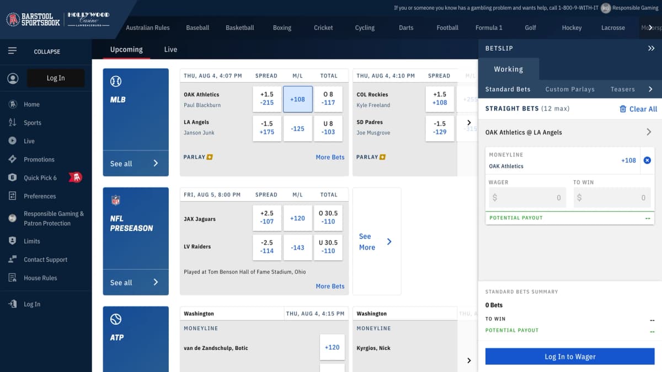Image resolution: width=662 pixels, height=372 pixels.
Task: Select Formula 1 in sports navigation
Action: coord(489,28)
